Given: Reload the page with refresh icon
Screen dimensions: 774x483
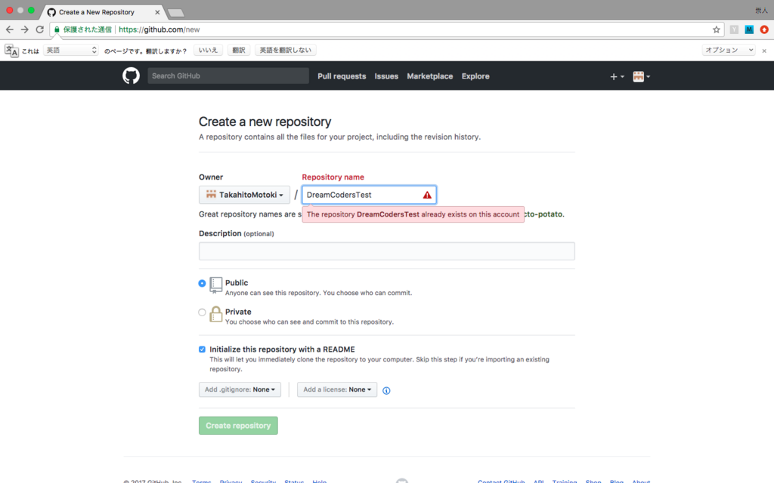Looking at the screenshot, I should click(40, 29).
